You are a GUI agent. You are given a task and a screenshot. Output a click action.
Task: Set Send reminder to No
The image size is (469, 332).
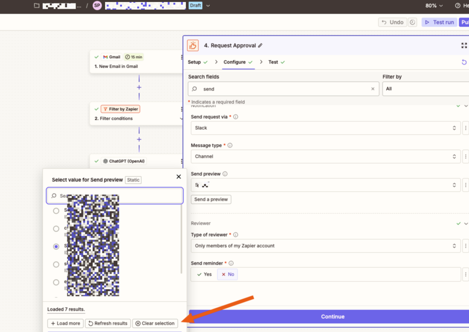pyautogui.click(x=227, y=275)
